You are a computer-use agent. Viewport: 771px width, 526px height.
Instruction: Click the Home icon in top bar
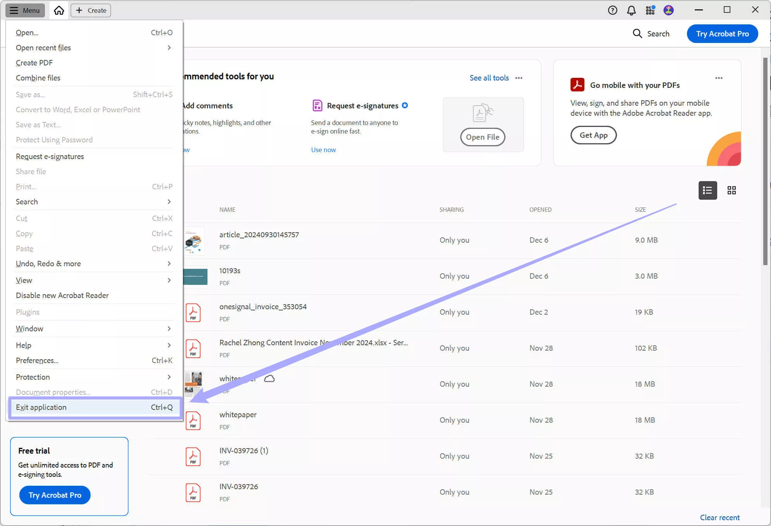coord(59,10)
